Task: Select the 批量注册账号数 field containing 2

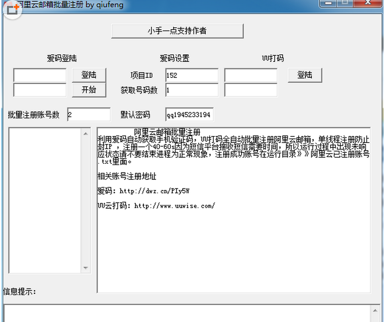Action: [x=89, y=114]
